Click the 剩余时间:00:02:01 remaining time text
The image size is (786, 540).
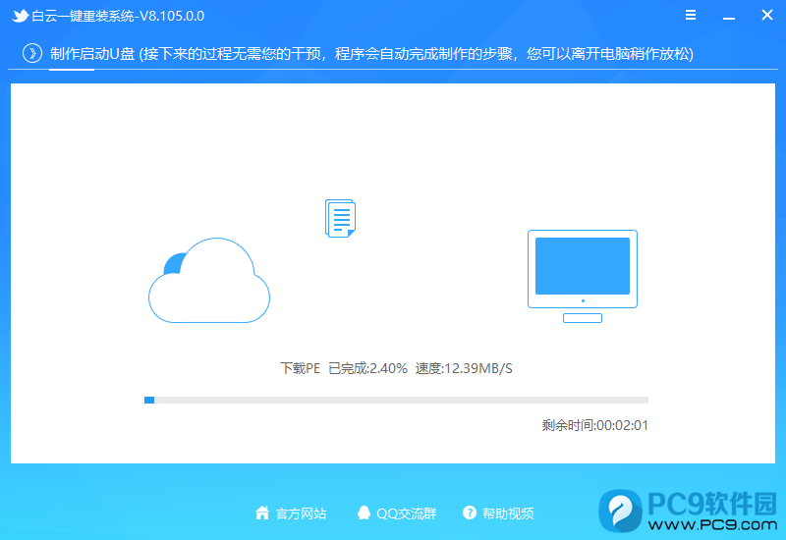(594, 425)
